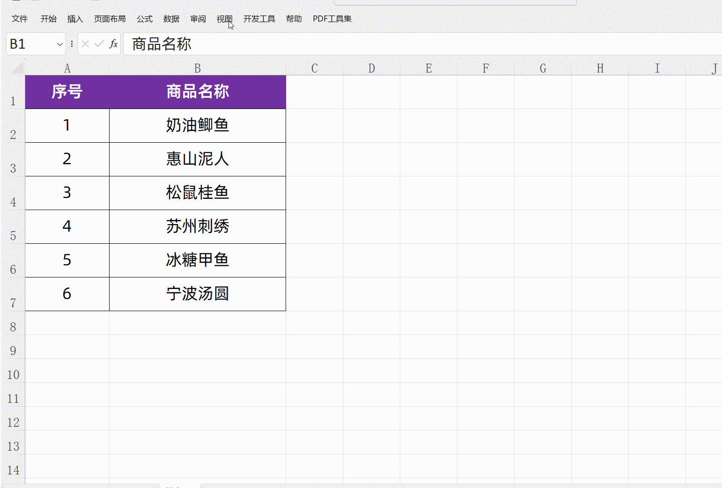
Task: Click the confirm (✓) icon in formula bar
Action: (x=98, y=44)
